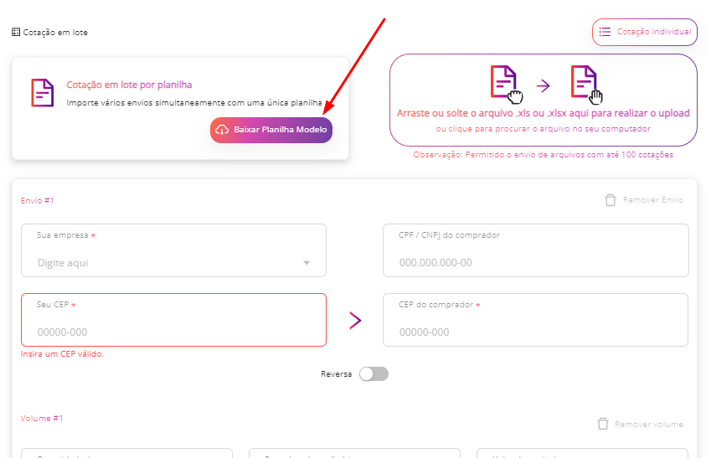
Task: Click the document icon beside Cotação em lote por planilha
Action: point(43,93)
